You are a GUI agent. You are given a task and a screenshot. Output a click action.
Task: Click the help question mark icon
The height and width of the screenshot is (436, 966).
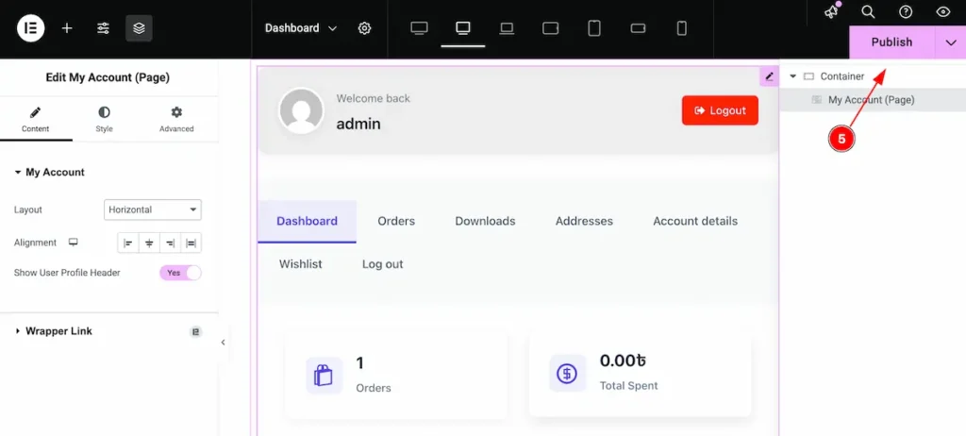[906, 12]
